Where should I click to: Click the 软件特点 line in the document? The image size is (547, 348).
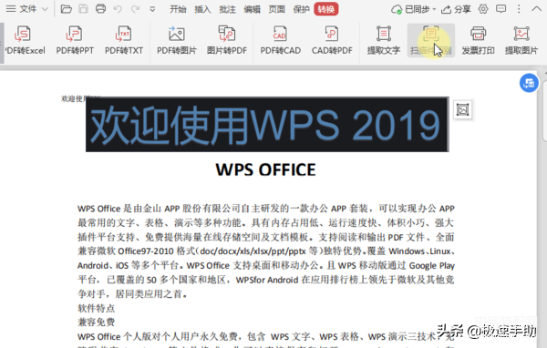(97, 308)
